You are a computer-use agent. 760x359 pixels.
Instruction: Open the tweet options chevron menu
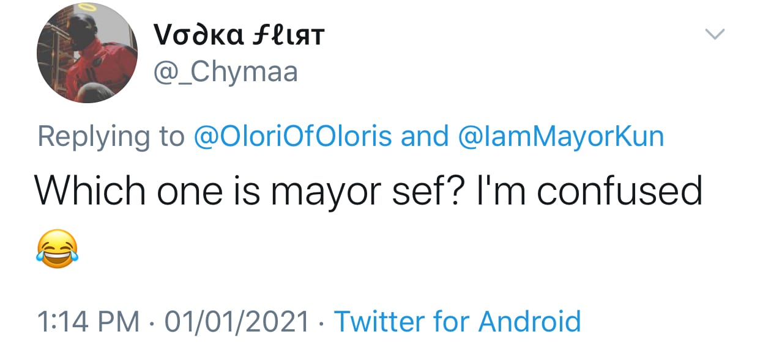tap(715, 34)
